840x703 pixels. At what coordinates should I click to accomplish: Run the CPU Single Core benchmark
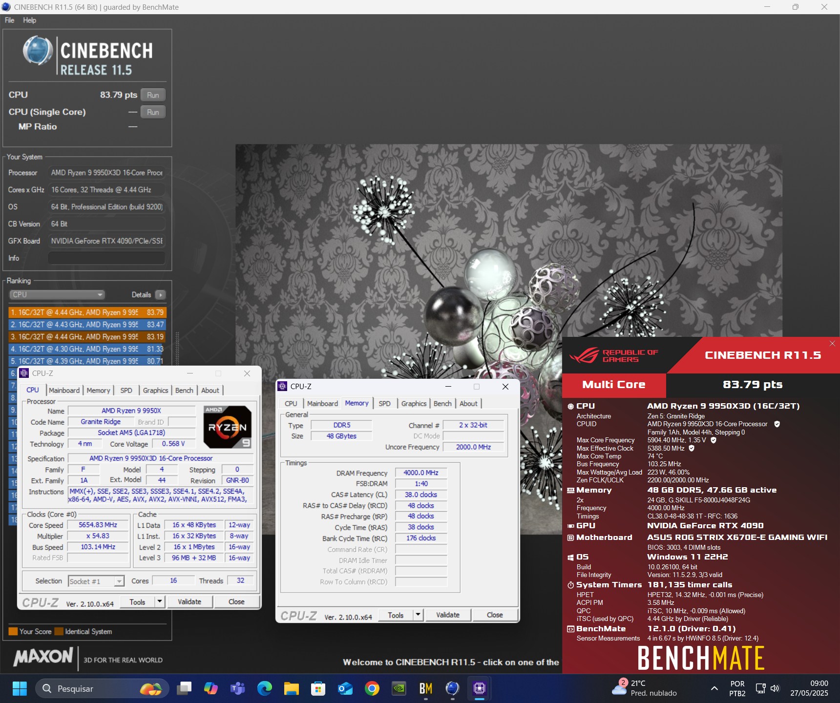(x=153, y=112)
